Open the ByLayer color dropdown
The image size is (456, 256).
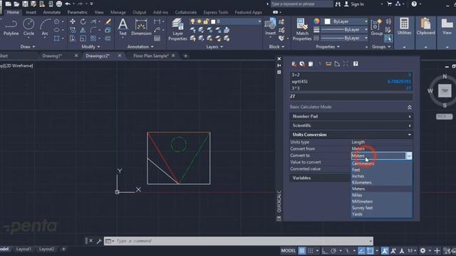pyautogui.click(x=366, y=21)
